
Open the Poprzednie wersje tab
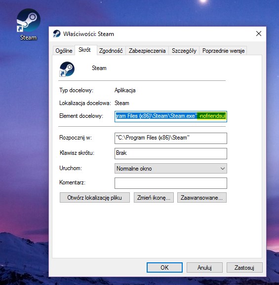pos(223,51)
